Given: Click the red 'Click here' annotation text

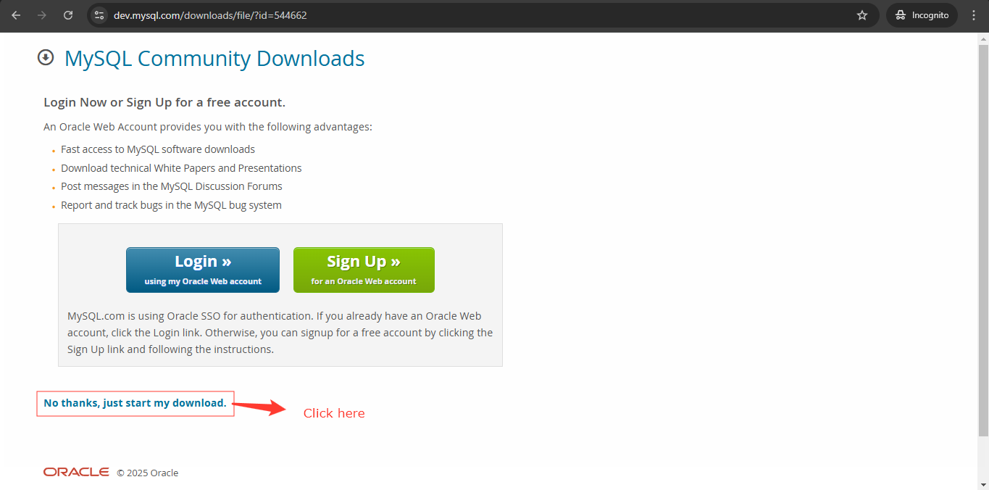Looking at the screenshot, I should coord(334,413).
